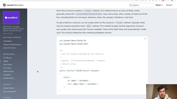Click the ID::make()->sortable() code line
177x99 pixels.
click(79, 81)
